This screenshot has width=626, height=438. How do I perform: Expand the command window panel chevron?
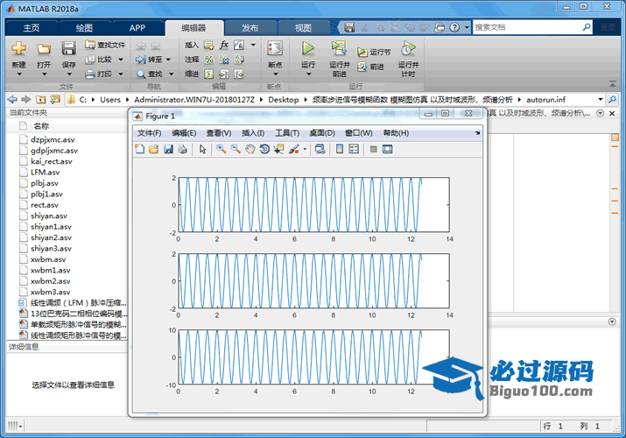click(612, 321)
